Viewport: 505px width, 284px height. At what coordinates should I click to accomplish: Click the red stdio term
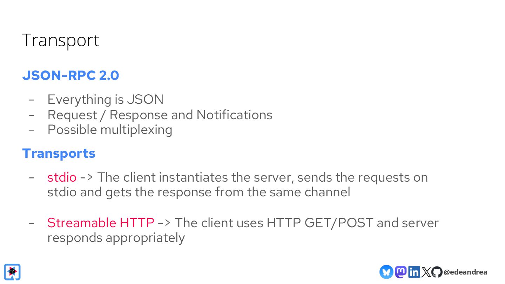[x=62, y=177]
